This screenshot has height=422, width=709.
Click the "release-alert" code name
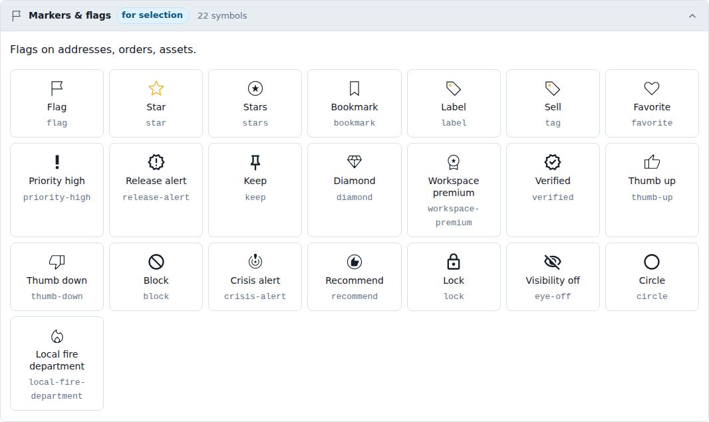coord(156,197)
